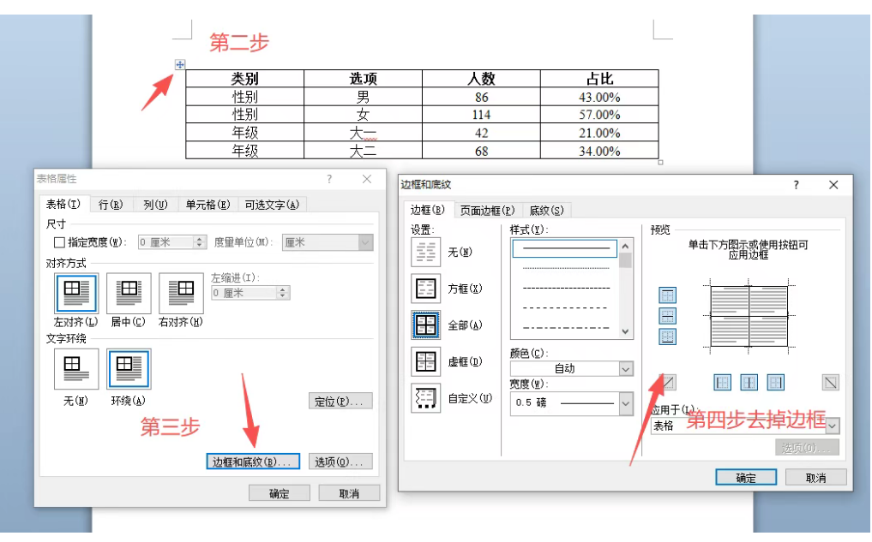Select the Custom border setting icon
The width and height of the screenshot is (872, 542).
(x=425, y=398)
